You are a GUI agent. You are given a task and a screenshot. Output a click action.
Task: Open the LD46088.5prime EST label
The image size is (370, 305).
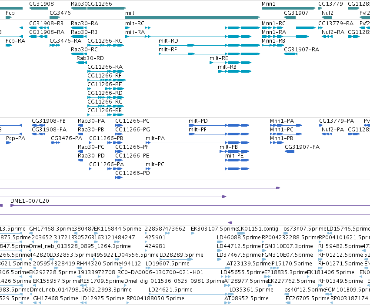coord(239,238)
